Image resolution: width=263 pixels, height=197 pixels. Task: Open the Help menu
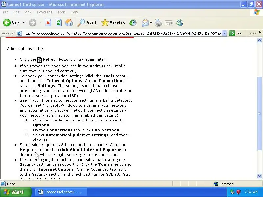pos(74,12)
